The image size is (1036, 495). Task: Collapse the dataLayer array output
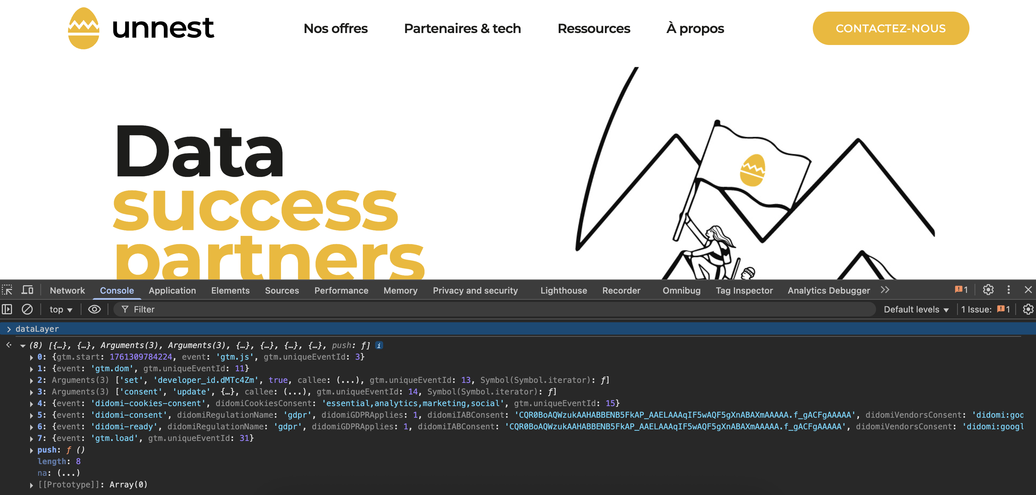(x=23, y=345)
